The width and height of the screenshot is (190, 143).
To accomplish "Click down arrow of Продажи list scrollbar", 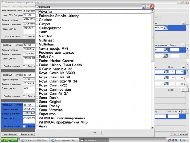I will [153, 127].
